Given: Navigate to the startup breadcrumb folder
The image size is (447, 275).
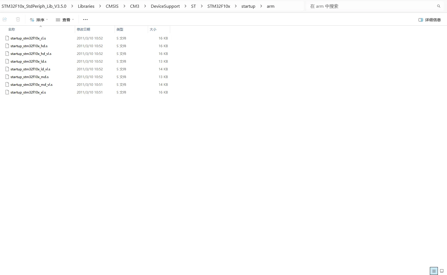Looking at the screenshot, I should [248, 6].
